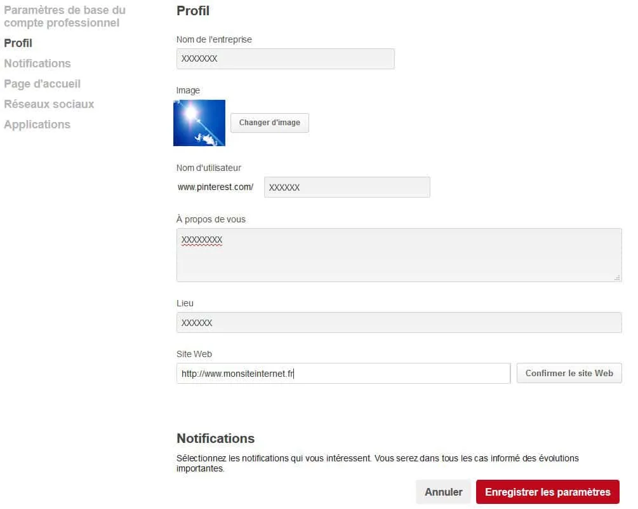Screen dimensions: 638x509
Task: Focus the Site Web URL field
Action: point(343,374)
